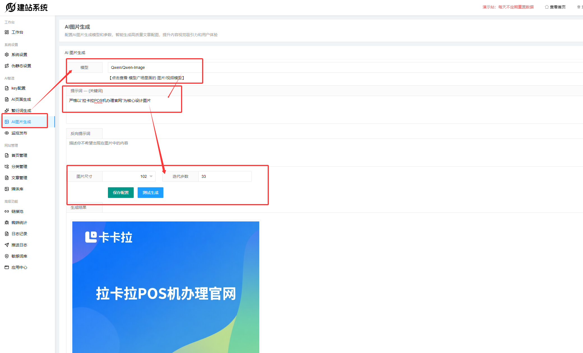Open the 分类管理 category manager

click(x=19, y=166)
